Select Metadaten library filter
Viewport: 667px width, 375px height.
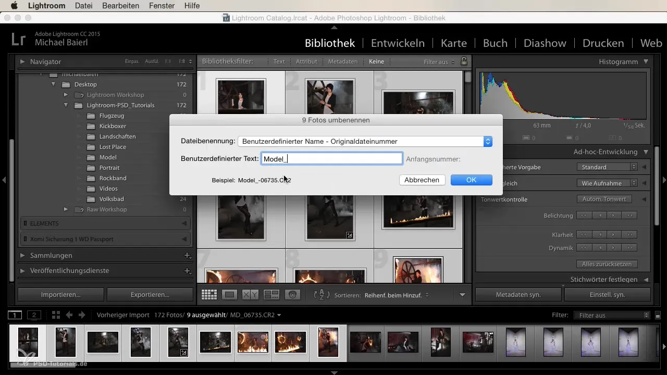[343, 61]
